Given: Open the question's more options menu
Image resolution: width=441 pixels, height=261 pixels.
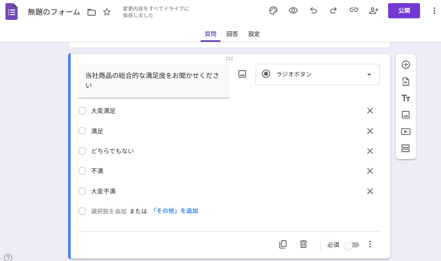Looking at the screenshot, I should coord(370,244).
